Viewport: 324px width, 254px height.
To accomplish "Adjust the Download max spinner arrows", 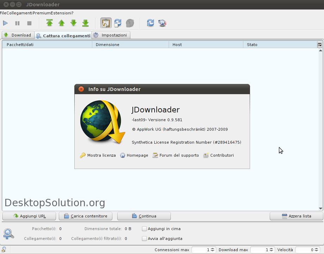I will [272, 250].
